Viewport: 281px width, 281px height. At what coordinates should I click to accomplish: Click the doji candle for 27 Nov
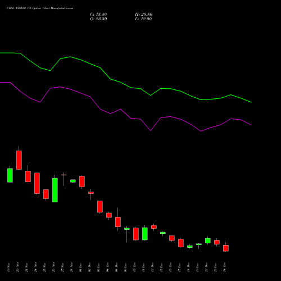[64, 175]
